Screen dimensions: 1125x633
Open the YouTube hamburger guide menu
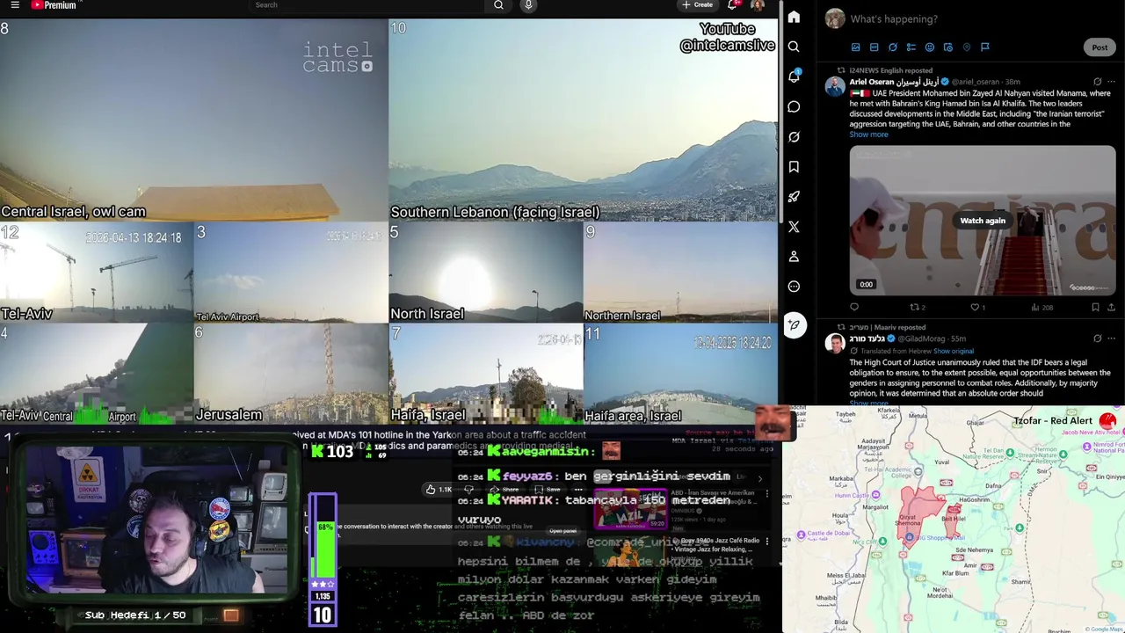click(x=15, y=5)
